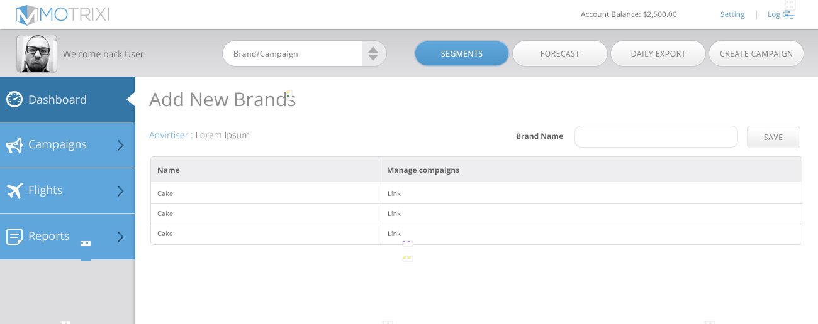Viewport: 818px width, 324px height.
Task: Click the Reports note icon
Action: coord(14,236)
